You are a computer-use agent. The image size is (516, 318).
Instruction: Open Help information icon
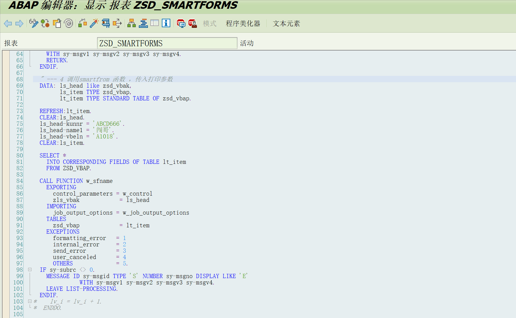pyautogui.click(x=166, y=23)
